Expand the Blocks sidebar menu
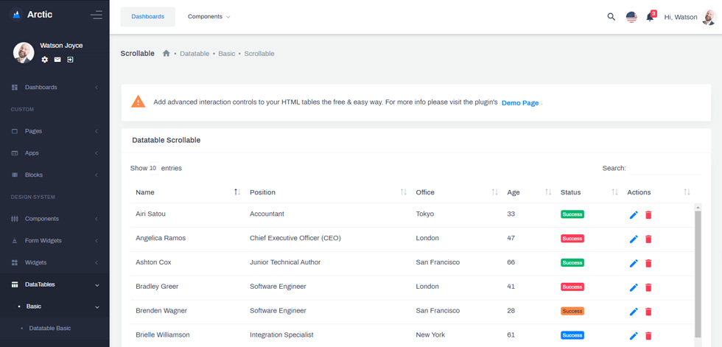 tap(55, 175)
